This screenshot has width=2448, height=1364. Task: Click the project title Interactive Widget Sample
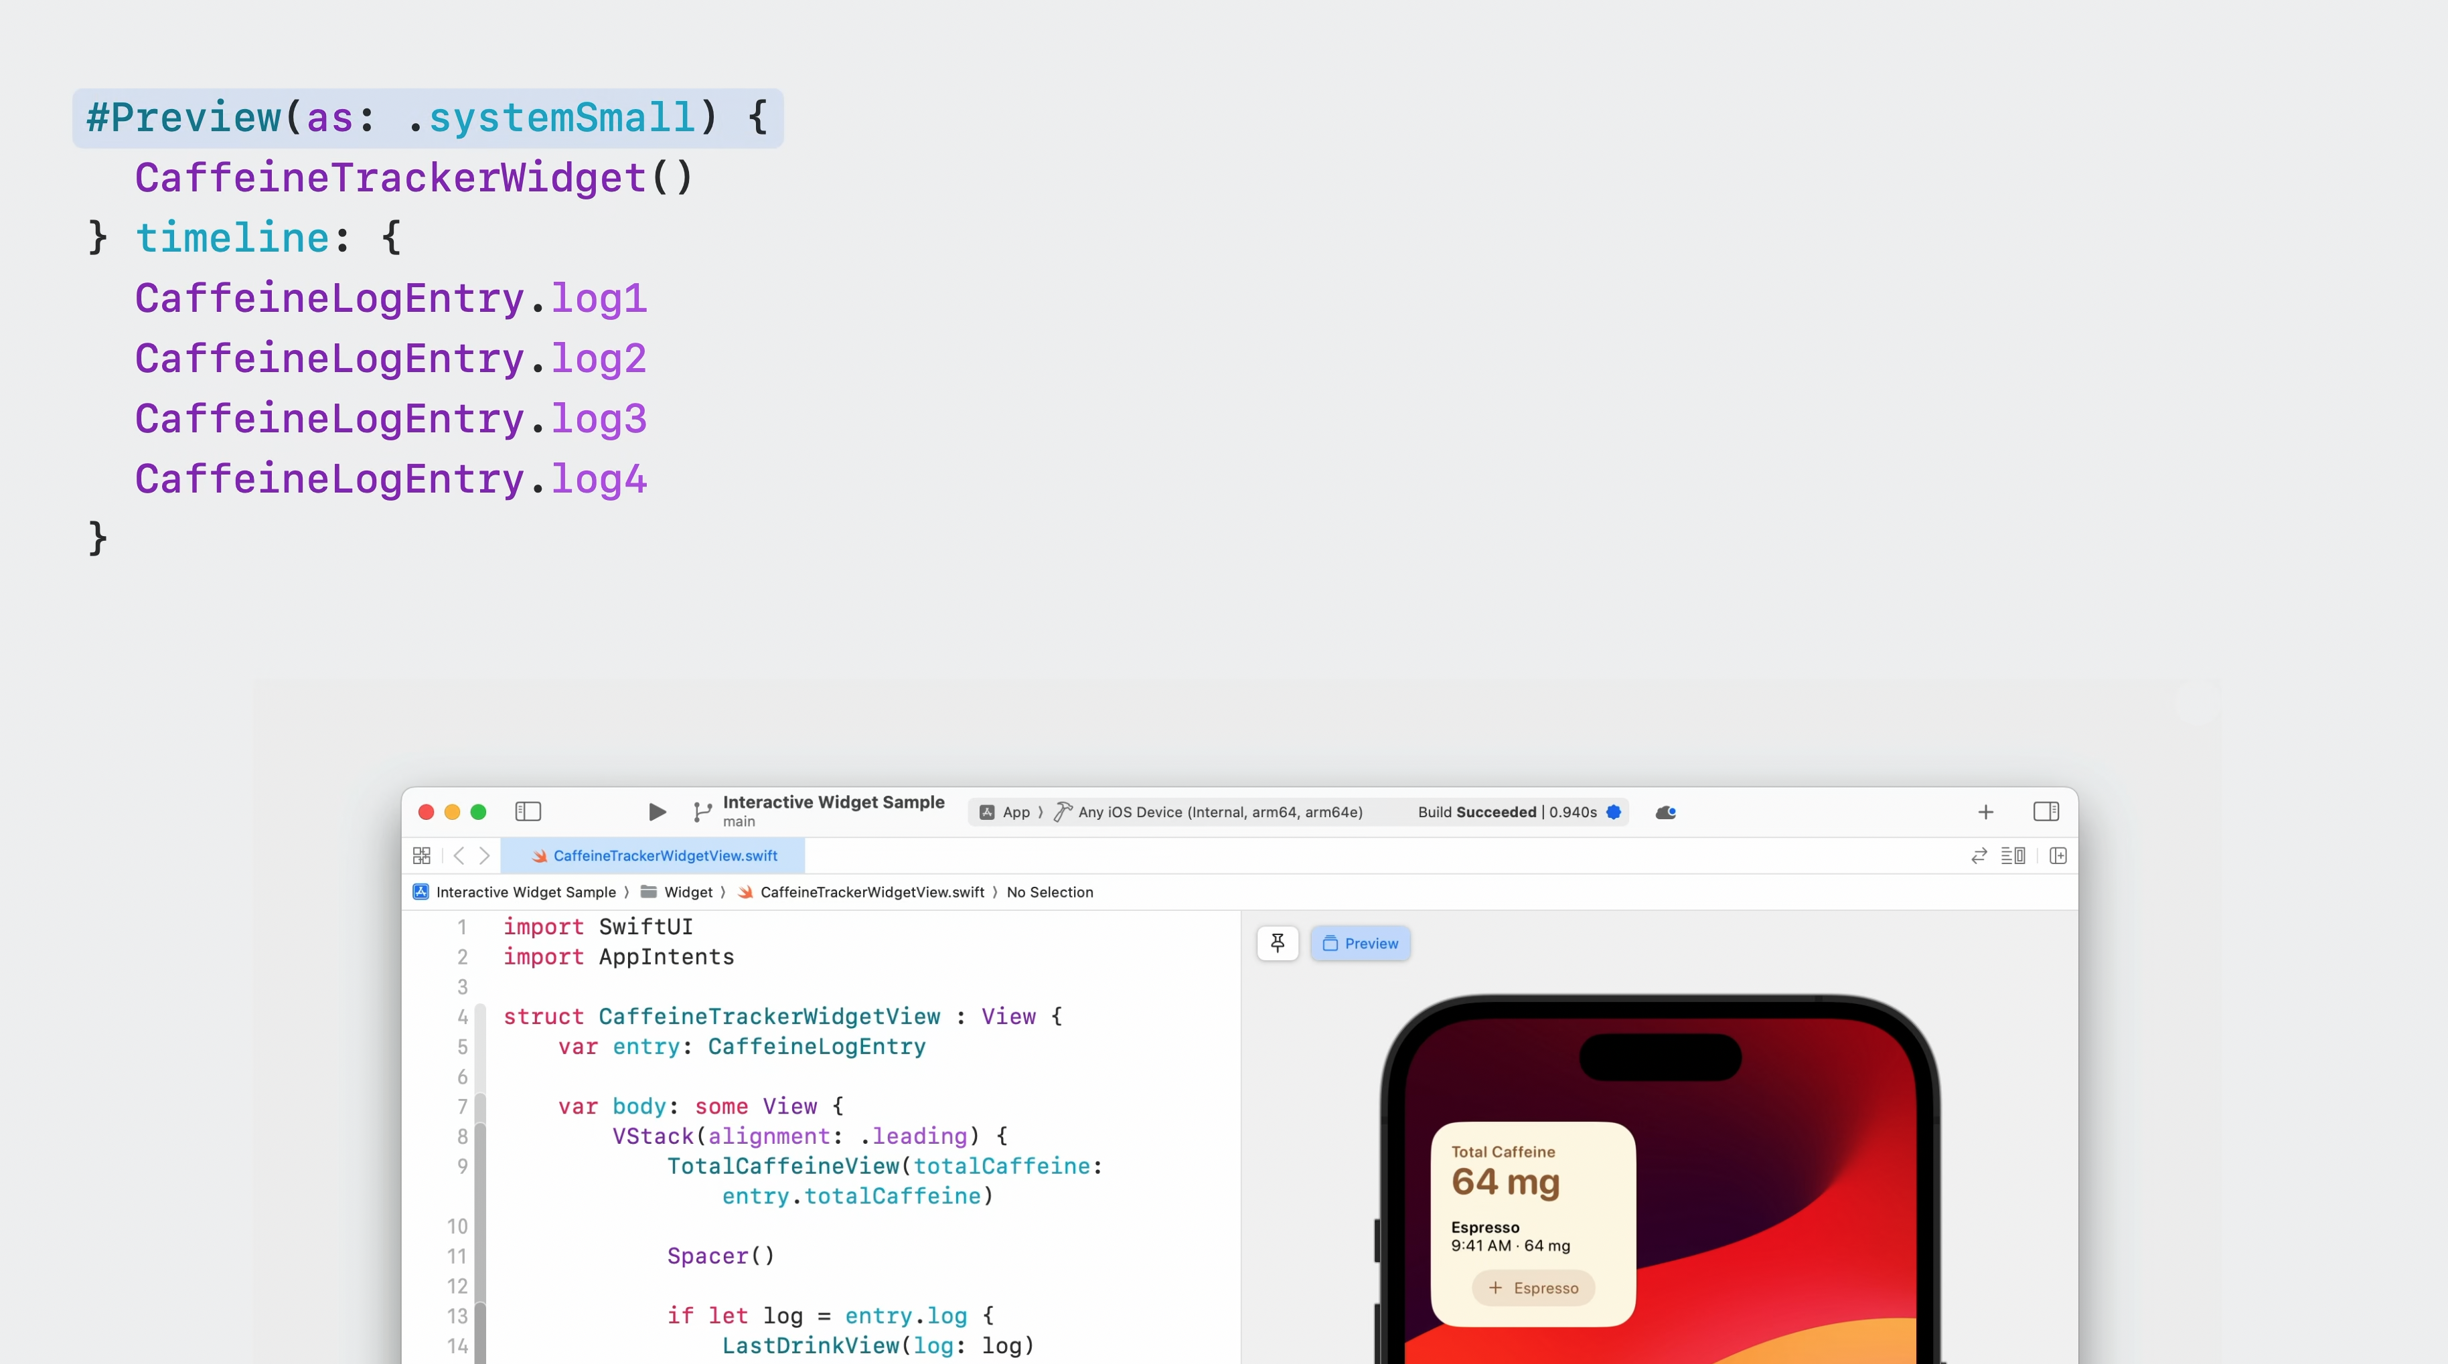834,802
